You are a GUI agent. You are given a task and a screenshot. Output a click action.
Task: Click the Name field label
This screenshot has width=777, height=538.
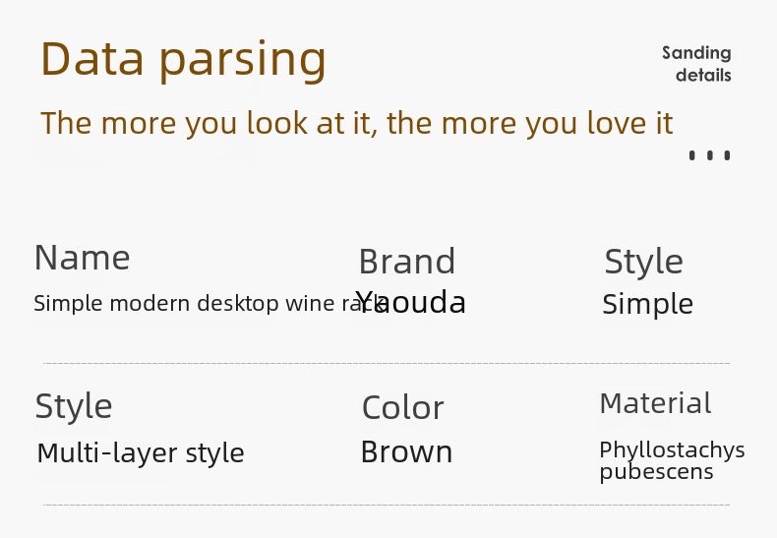[83, 258]
